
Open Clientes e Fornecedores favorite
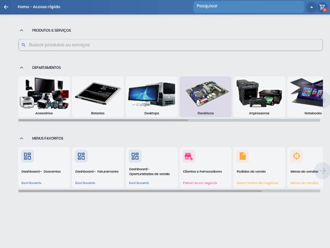click(206, 168)
